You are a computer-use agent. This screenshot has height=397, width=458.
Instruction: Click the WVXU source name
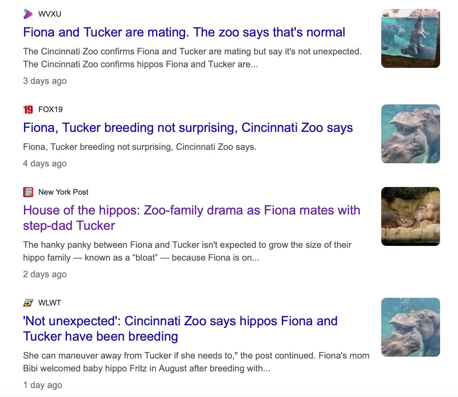pyautogui.click(x=50, y=14)
